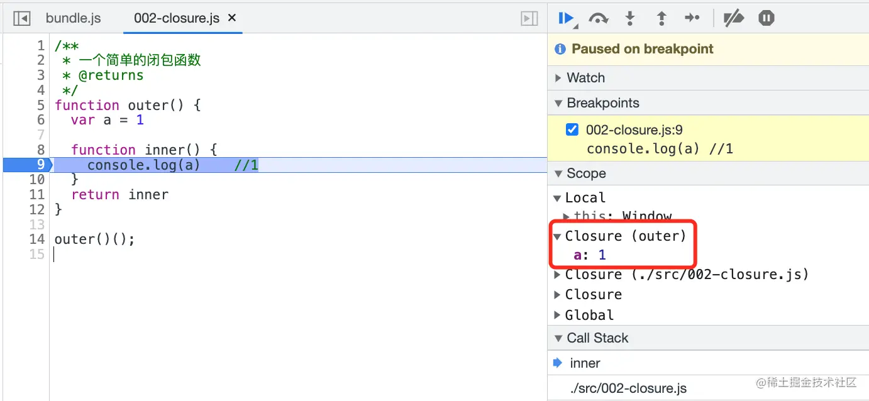Close the 002-closure.js tab
This screenshot has height=401, width=869.
click(231, 18)
